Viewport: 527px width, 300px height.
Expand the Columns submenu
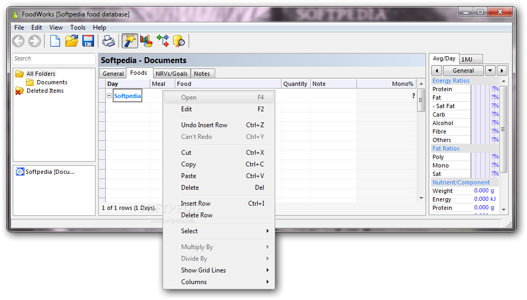[219, 282]
